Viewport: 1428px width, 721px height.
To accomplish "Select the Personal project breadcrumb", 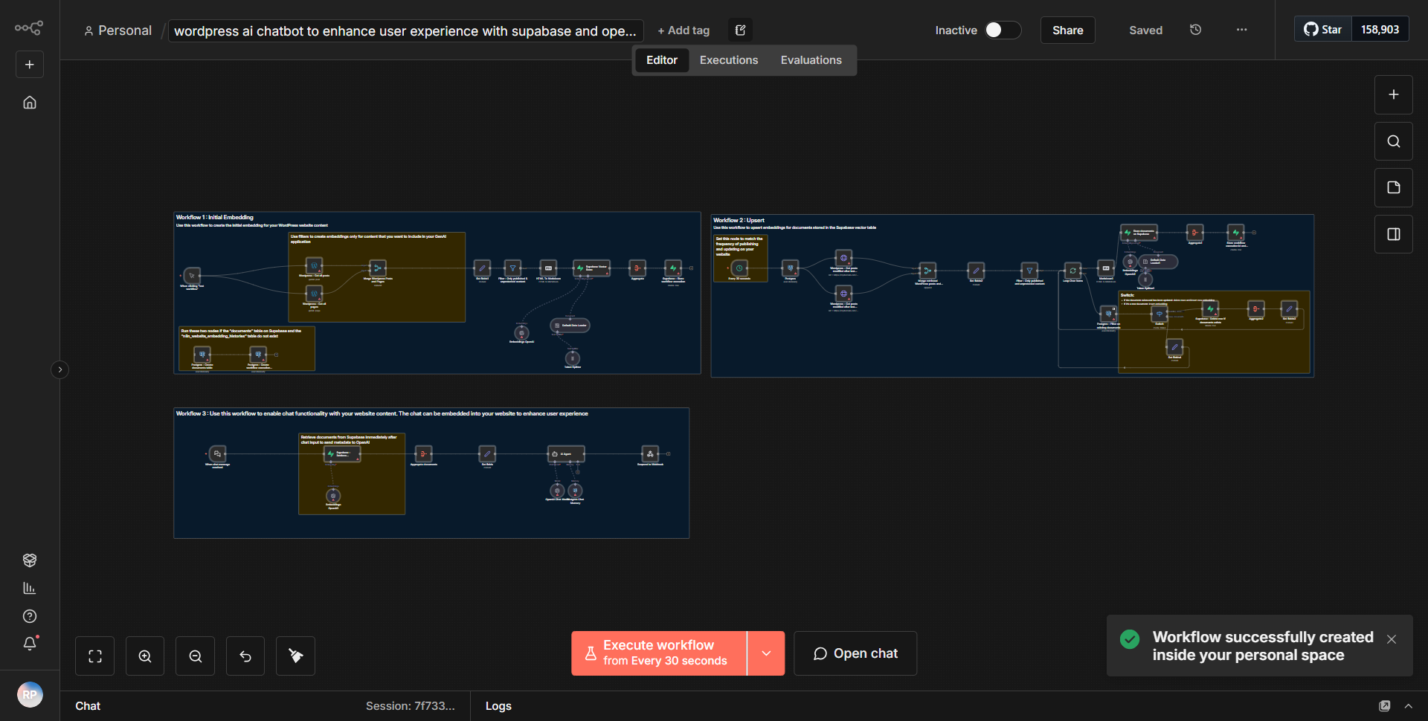I will click(118, 30).
